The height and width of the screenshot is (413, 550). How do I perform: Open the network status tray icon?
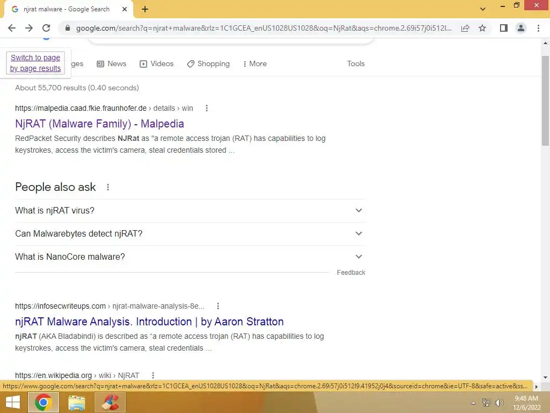click(486, 402)
